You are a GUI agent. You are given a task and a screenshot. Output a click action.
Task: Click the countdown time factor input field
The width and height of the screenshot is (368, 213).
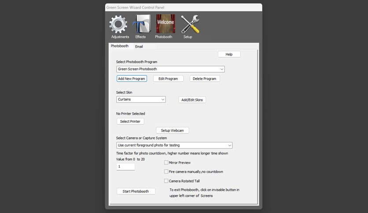point(125,167)
